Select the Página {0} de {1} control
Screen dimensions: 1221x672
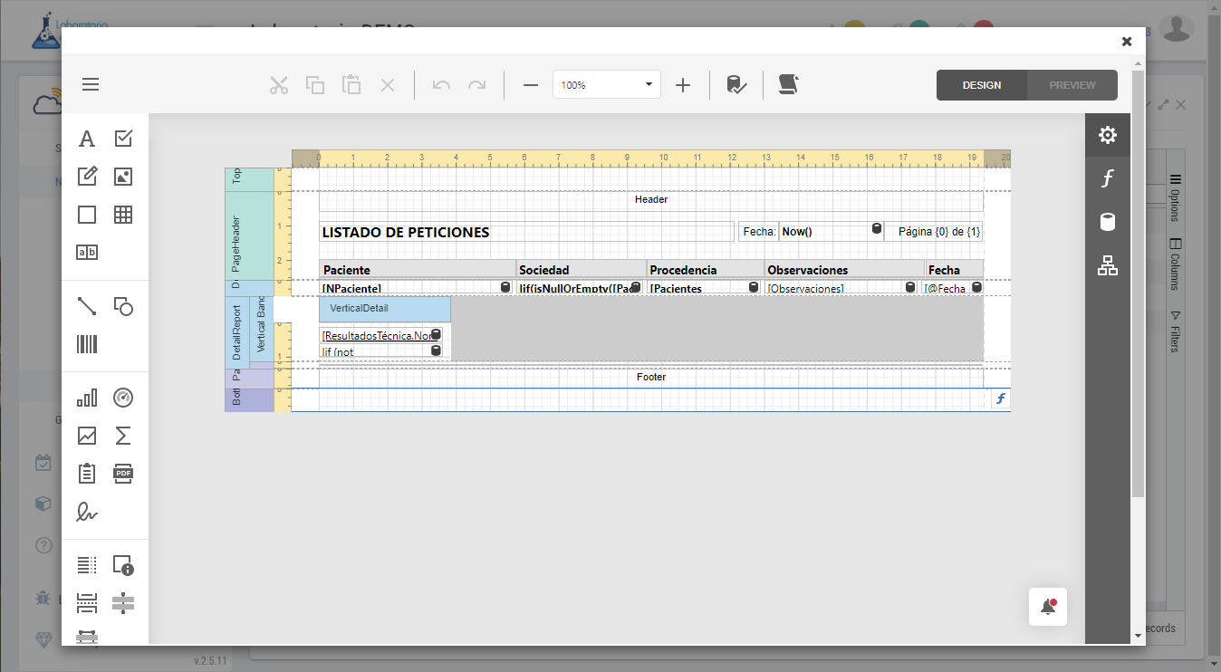point(934,232)
